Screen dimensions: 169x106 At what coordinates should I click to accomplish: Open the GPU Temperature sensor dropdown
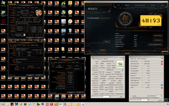pyautogui.click(x=142, y=66)
